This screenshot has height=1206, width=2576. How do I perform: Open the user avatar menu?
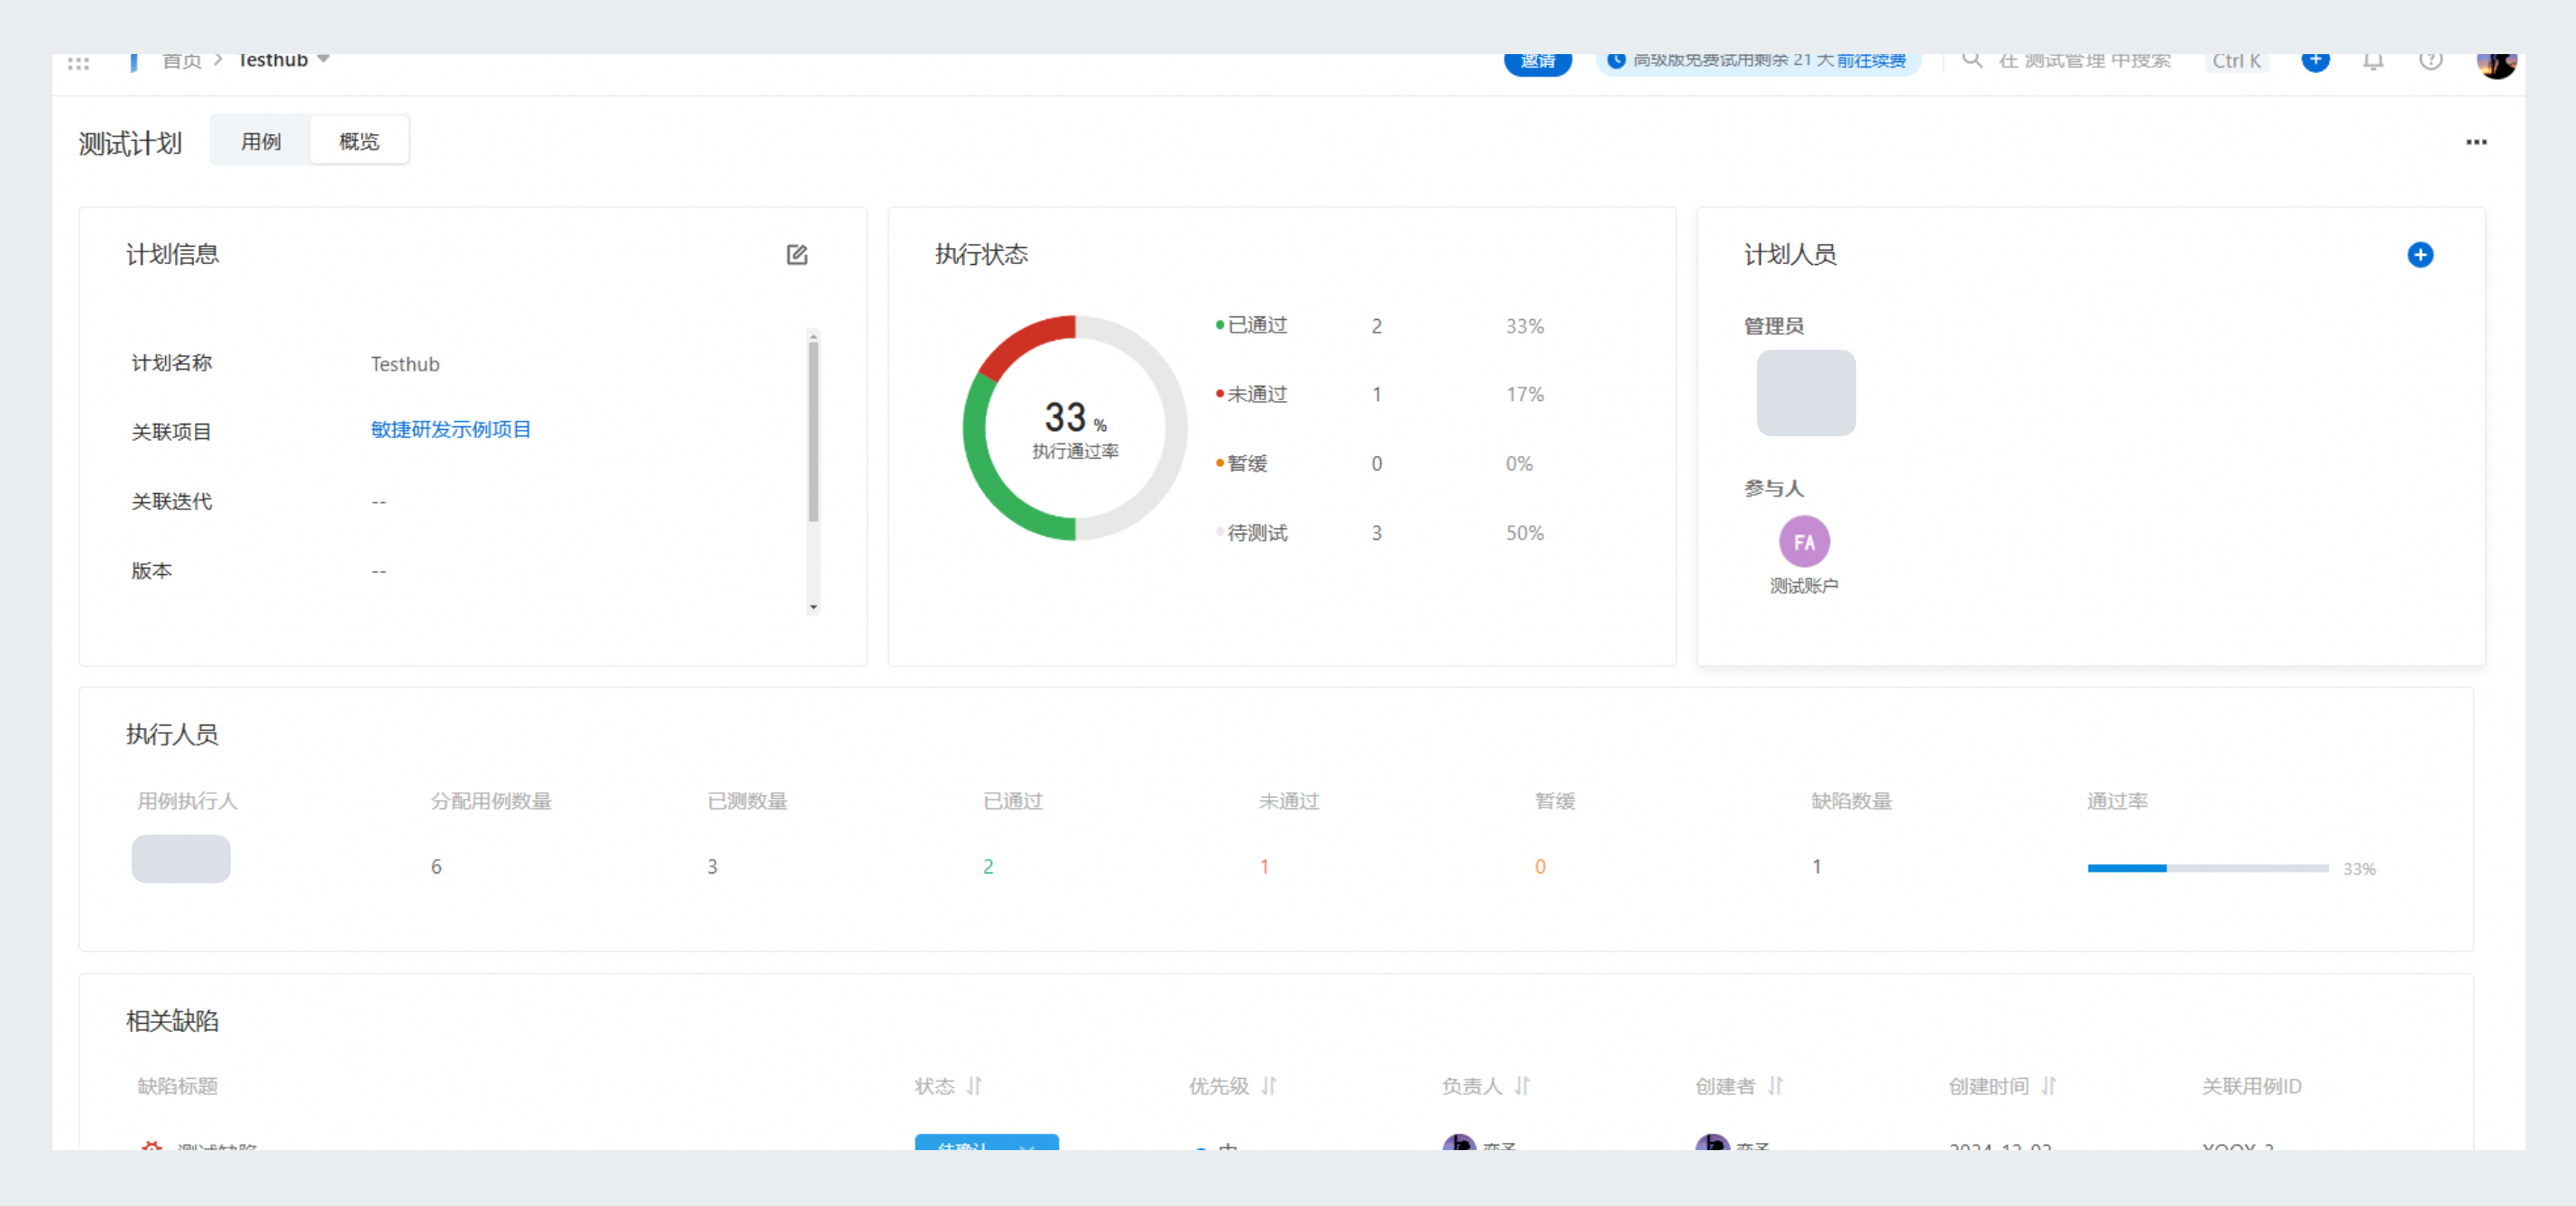pos(2496,64)
